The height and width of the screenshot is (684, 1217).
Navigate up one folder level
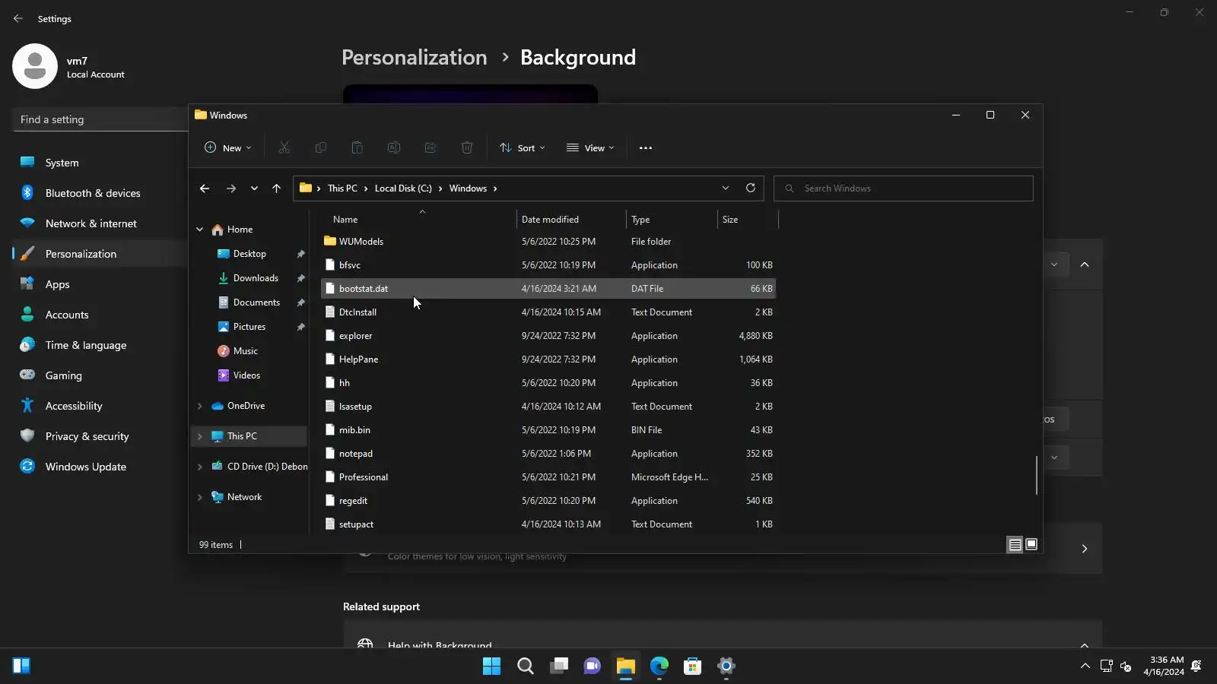pos(276,188)
